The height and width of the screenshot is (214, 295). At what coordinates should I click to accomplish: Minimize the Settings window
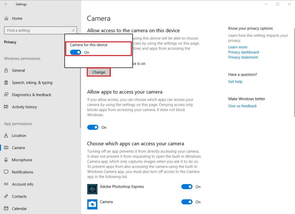pyautogui.click(x=266, y=4)
